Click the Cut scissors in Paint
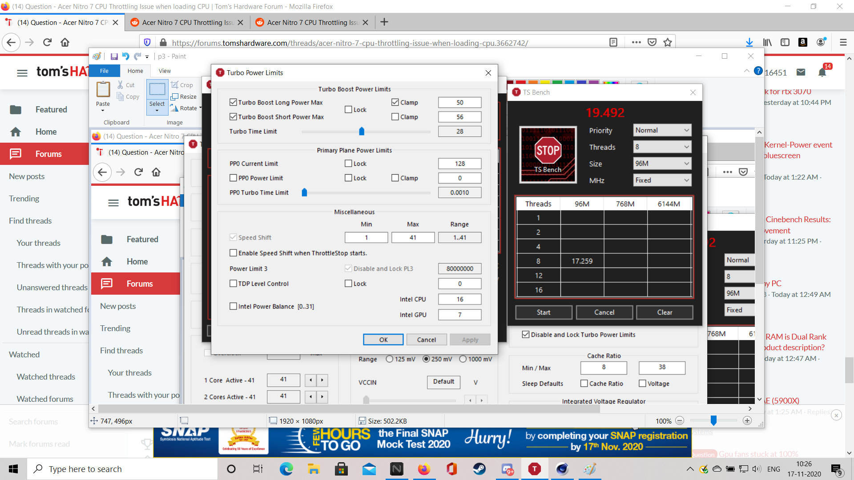 125,85
